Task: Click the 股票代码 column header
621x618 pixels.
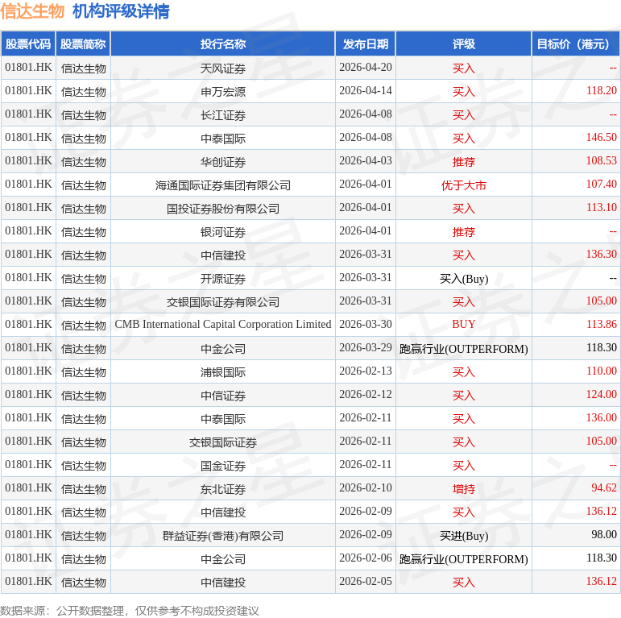Action: [28, 44]
